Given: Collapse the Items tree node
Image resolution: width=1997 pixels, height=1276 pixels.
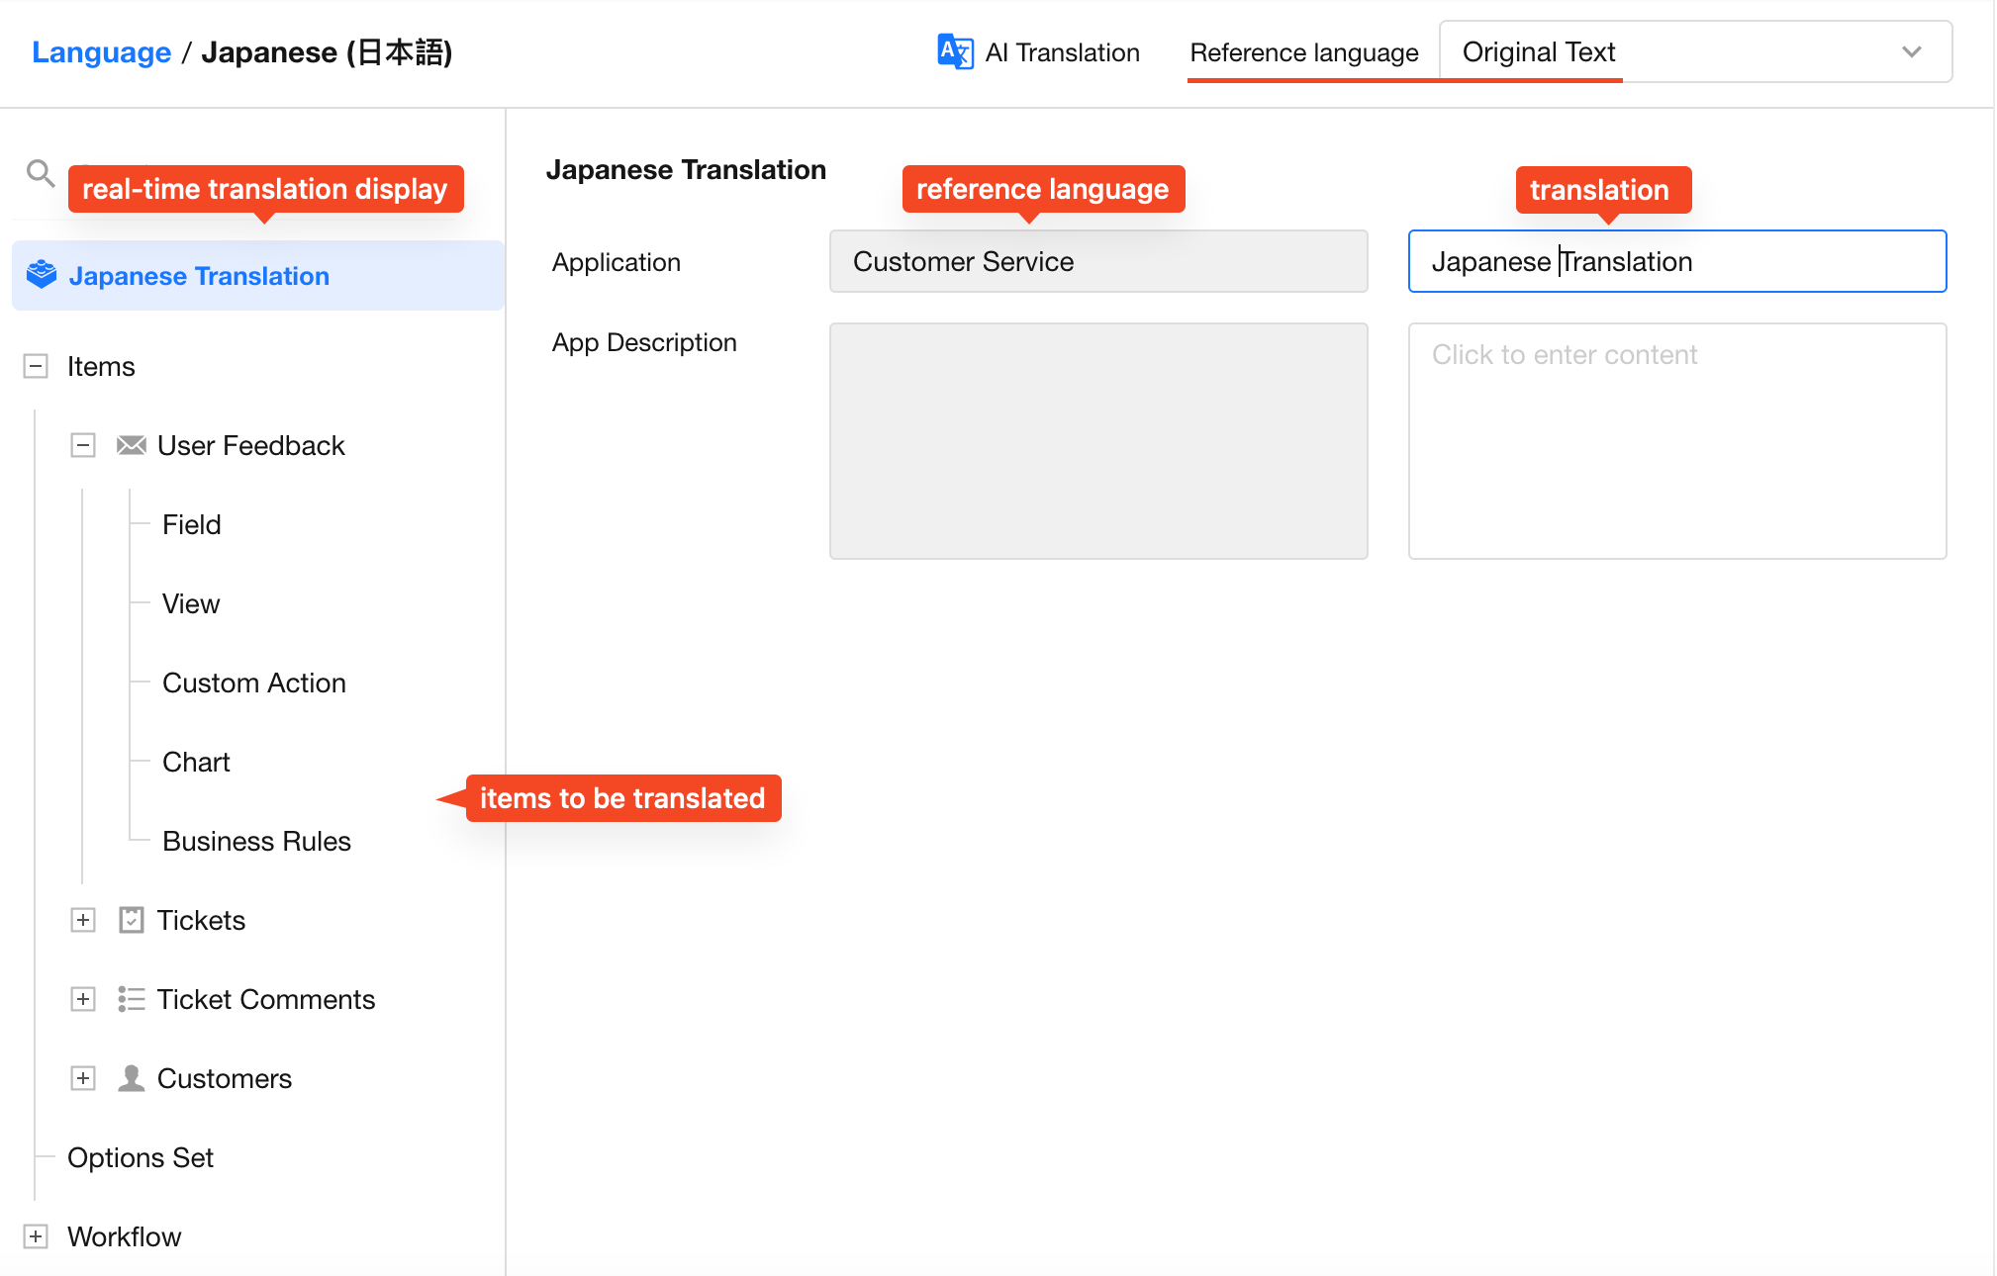Looking at the screenshot, I should [x=36, y=366].
